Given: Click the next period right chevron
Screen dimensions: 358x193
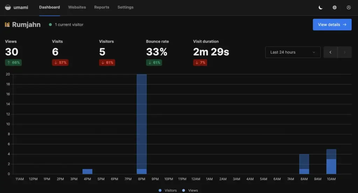Looking at the screenshot, I should (x=344, y=52).
